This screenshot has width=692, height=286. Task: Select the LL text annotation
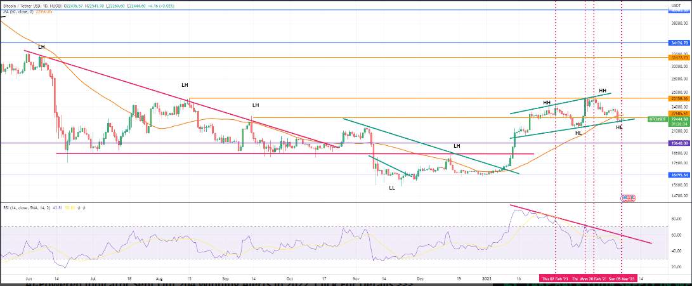(x=392, y=188)
